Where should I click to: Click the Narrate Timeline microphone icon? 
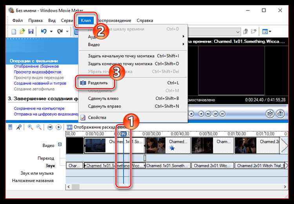[x=19, y=127]
